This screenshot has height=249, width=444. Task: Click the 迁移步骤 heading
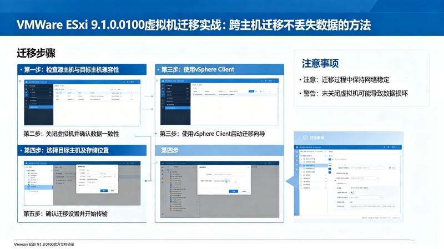(36, 53)
